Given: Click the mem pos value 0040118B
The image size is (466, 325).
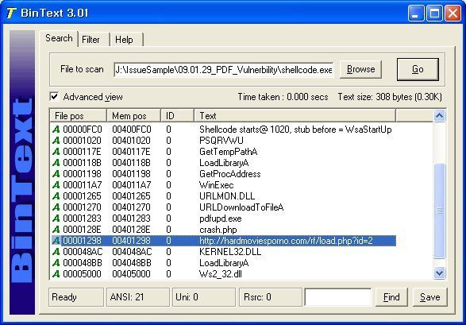Looking at the screenshot, I should 131,163.
